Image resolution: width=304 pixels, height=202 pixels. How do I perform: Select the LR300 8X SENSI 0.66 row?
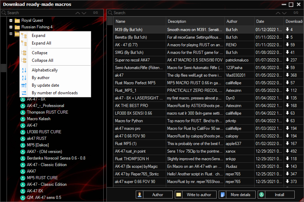point(208,113)
